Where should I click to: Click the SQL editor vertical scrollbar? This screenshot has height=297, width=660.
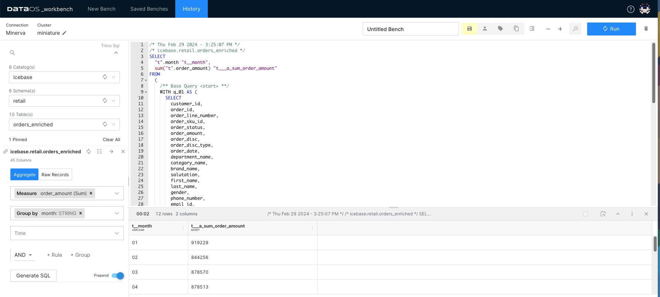pos(654,74)
